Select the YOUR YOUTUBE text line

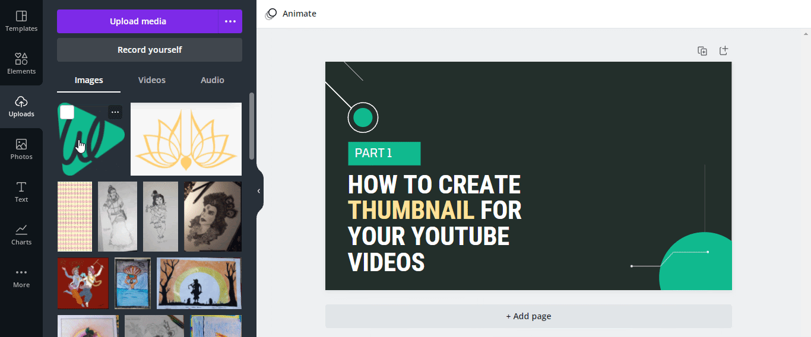429,236
